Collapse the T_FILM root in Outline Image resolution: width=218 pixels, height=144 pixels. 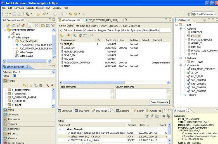176,25
